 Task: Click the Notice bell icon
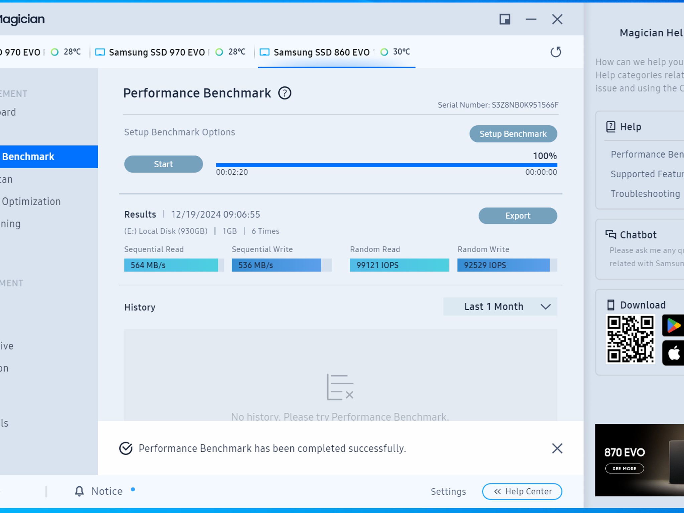point(79,491)
